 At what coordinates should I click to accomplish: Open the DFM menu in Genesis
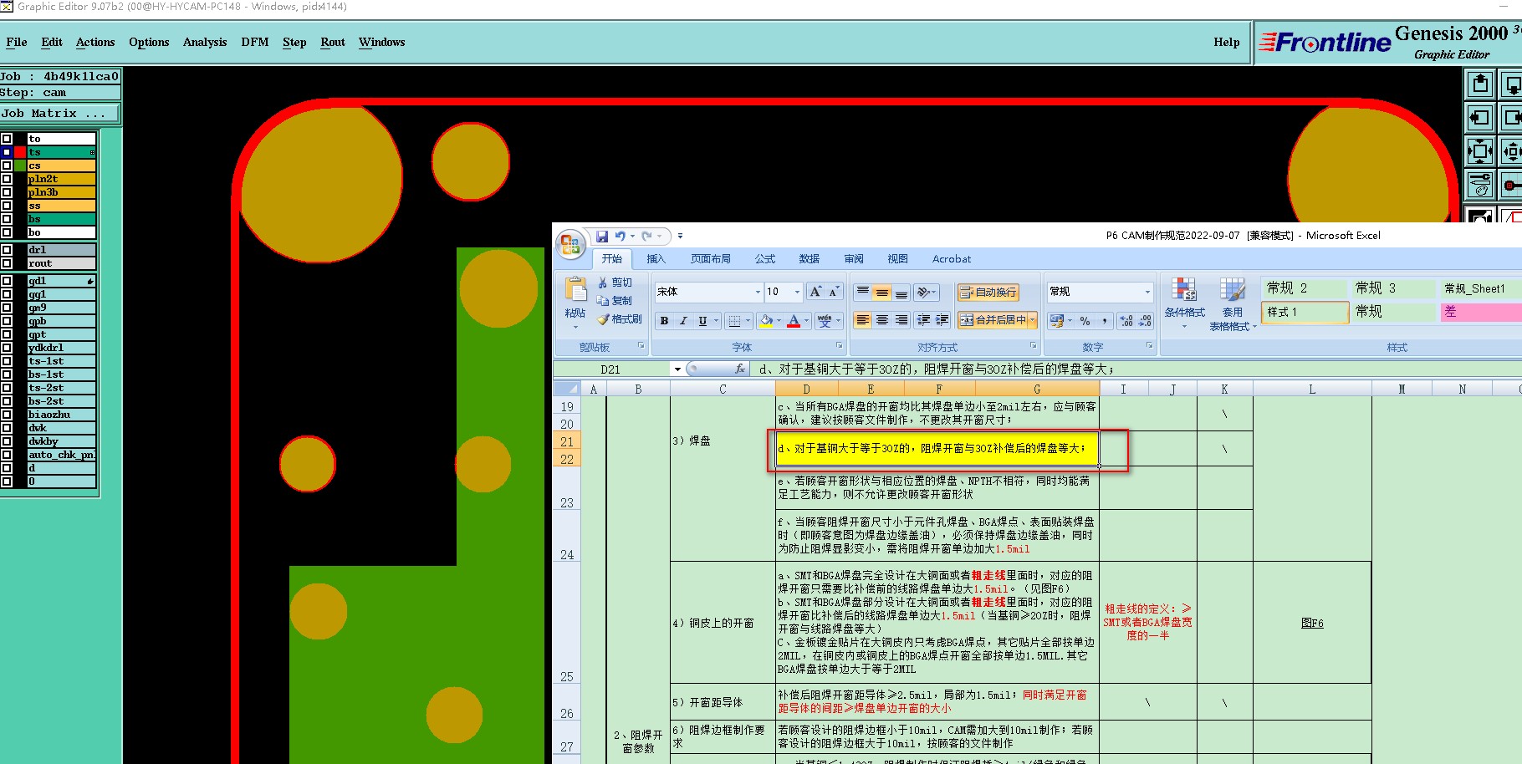click(255, 42)
